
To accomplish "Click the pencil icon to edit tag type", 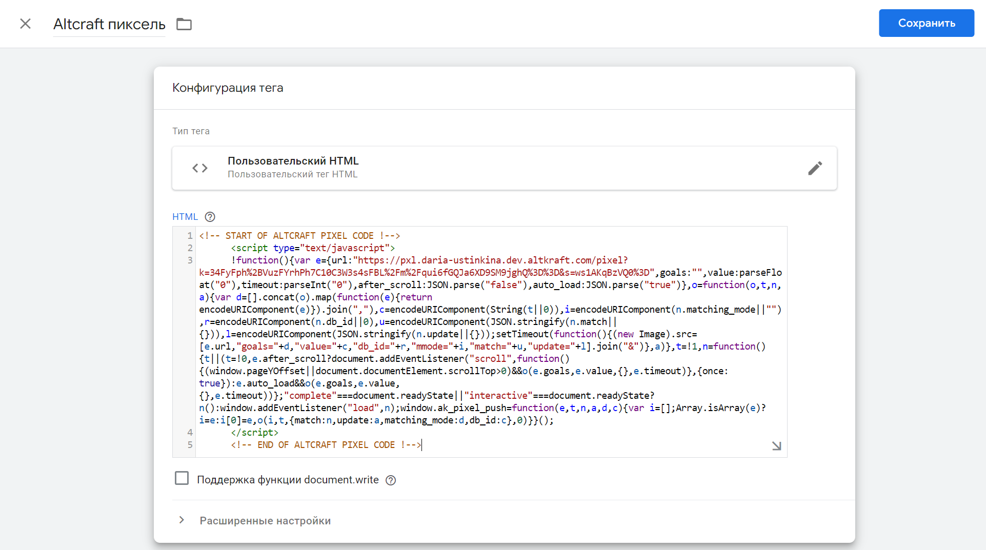I will [815, 168].
